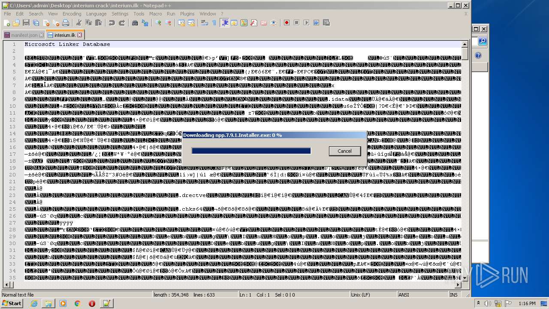Click the Paste toolbar icon
This screenshot has height=309, width=549.
[x=98, y=23]
